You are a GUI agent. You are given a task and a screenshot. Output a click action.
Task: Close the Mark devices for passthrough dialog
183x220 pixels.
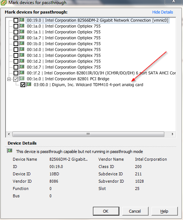174,1
